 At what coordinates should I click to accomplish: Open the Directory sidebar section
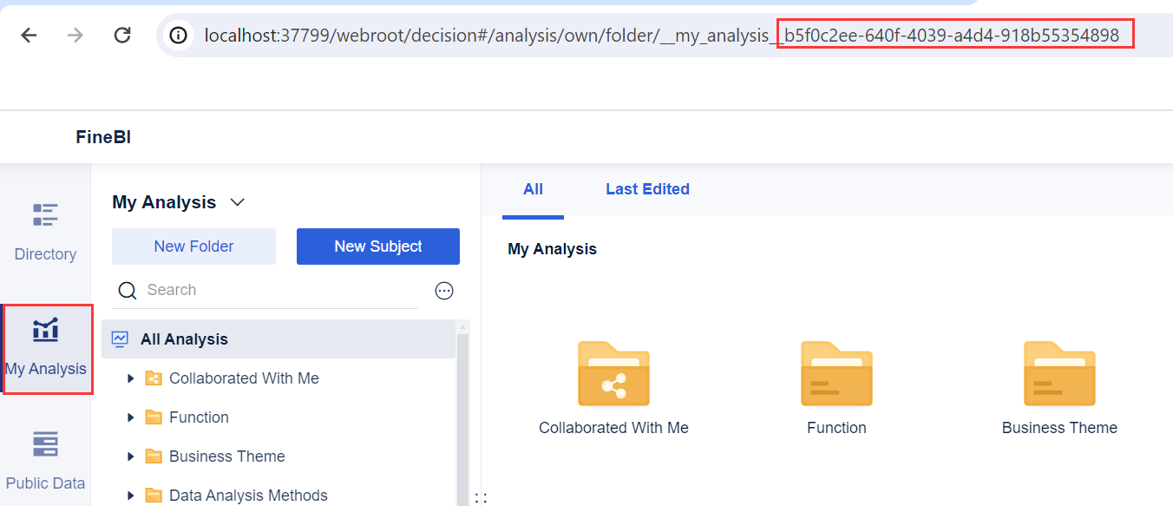pyautogui.click(x=45, y=232)
